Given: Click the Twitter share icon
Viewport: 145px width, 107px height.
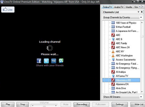Looking at the screenshot, I should click(x=46, y=61).
